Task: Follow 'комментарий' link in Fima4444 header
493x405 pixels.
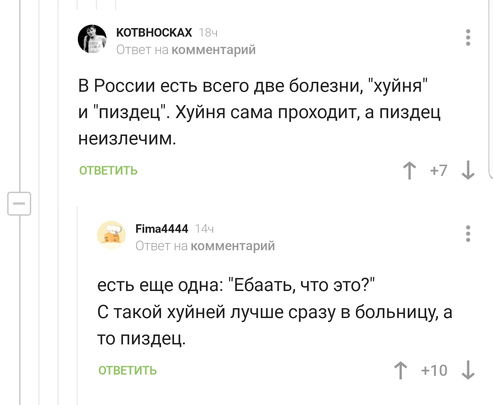Action: 233,246
